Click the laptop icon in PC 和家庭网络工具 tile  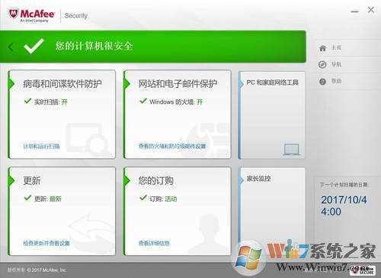point(292,150)
